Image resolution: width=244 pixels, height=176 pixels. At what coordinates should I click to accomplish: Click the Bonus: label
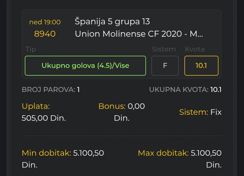(x=112, y=106)
